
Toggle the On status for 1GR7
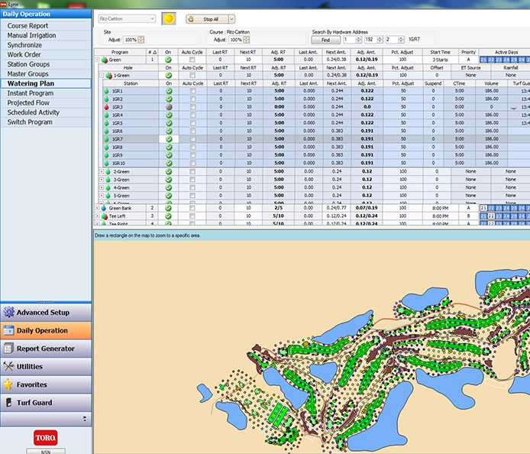pyautogui.click(x=169, y=139)
